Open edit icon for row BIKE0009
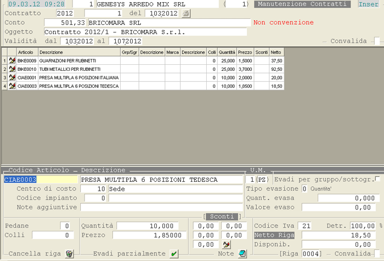 point(12,60)
